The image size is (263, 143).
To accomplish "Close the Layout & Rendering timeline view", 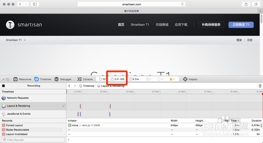I will point(63,106).
